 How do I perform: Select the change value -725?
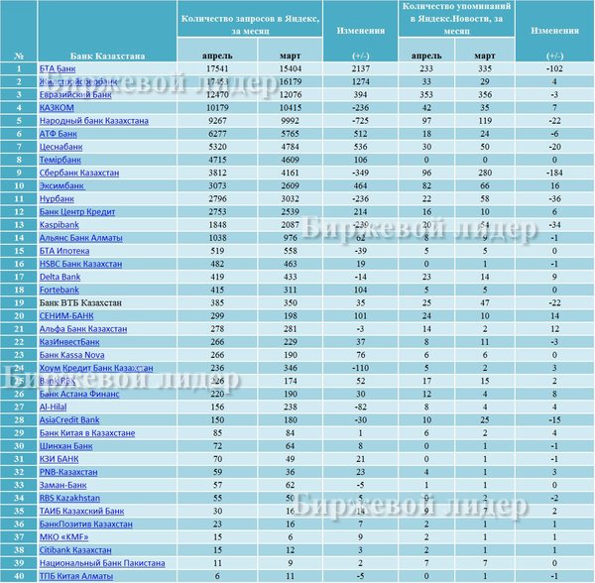coord(361,121)
